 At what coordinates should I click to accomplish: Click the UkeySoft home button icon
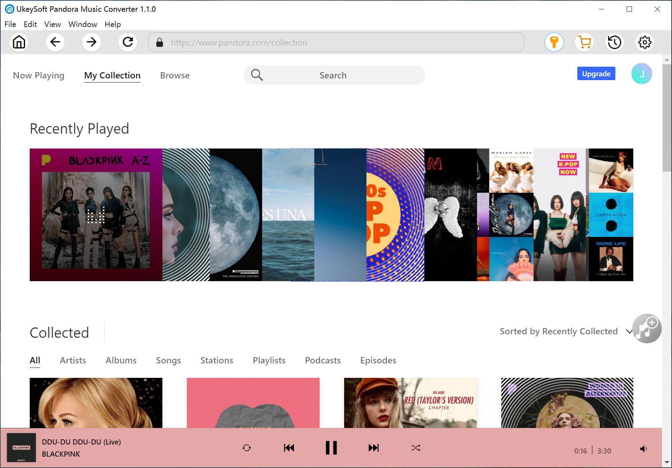click(18, 42)
